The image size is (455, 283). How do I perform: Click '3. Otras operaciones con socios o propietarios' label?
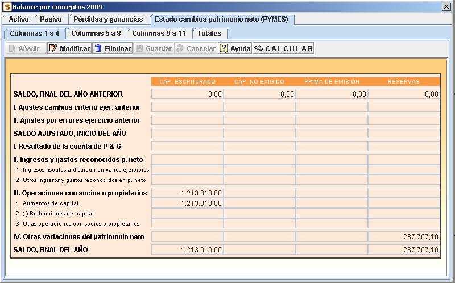point(77,224)
